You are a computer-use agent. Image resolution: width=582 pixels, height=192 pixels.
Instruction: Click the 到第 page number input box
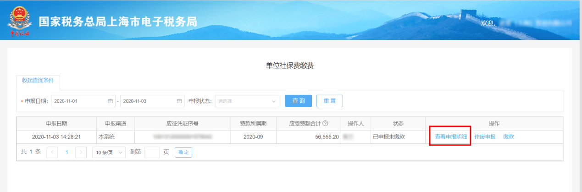(x=151, y=153)
